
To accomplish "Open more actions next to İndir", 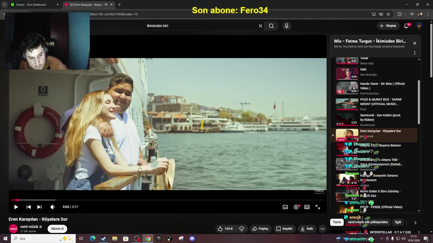I will coord(322,228).
